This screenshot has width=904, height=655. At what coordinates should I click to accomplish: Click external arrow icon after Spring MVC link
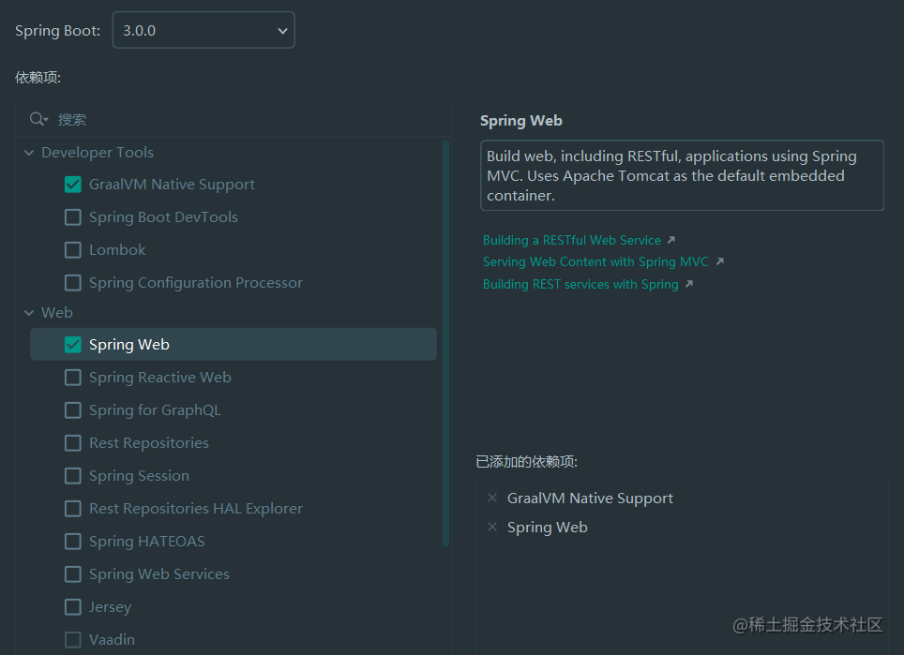point(719,261)
